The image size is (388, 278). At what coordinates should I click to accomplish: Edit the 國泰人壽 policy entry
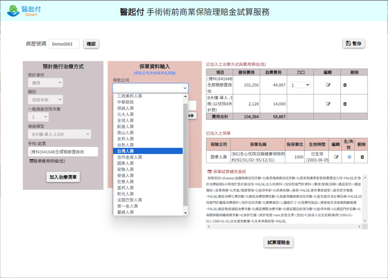tap(336, 157)
